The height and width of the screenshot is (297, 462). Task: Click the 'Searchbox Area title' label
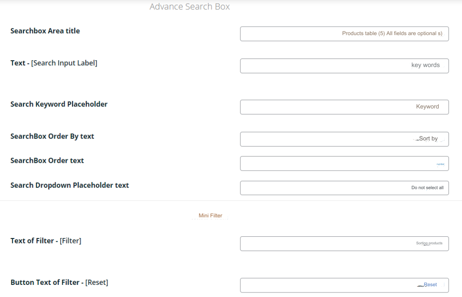point(45,31)
